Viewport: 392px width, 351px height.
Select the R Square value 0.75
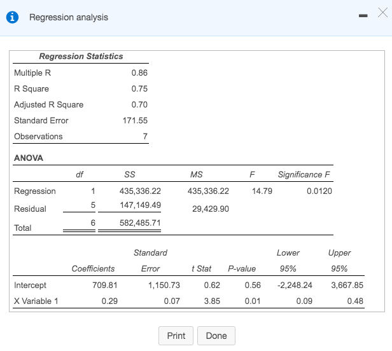click(x=139, y=88)
